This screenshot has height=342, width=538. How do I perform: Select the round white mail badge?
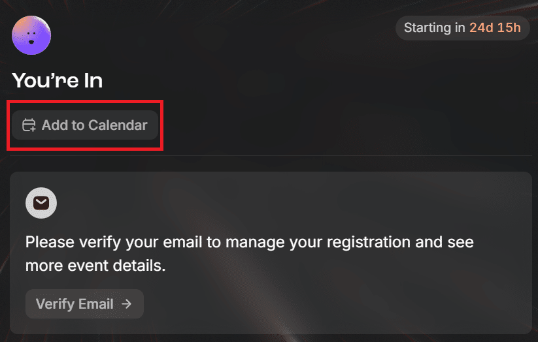41,203
